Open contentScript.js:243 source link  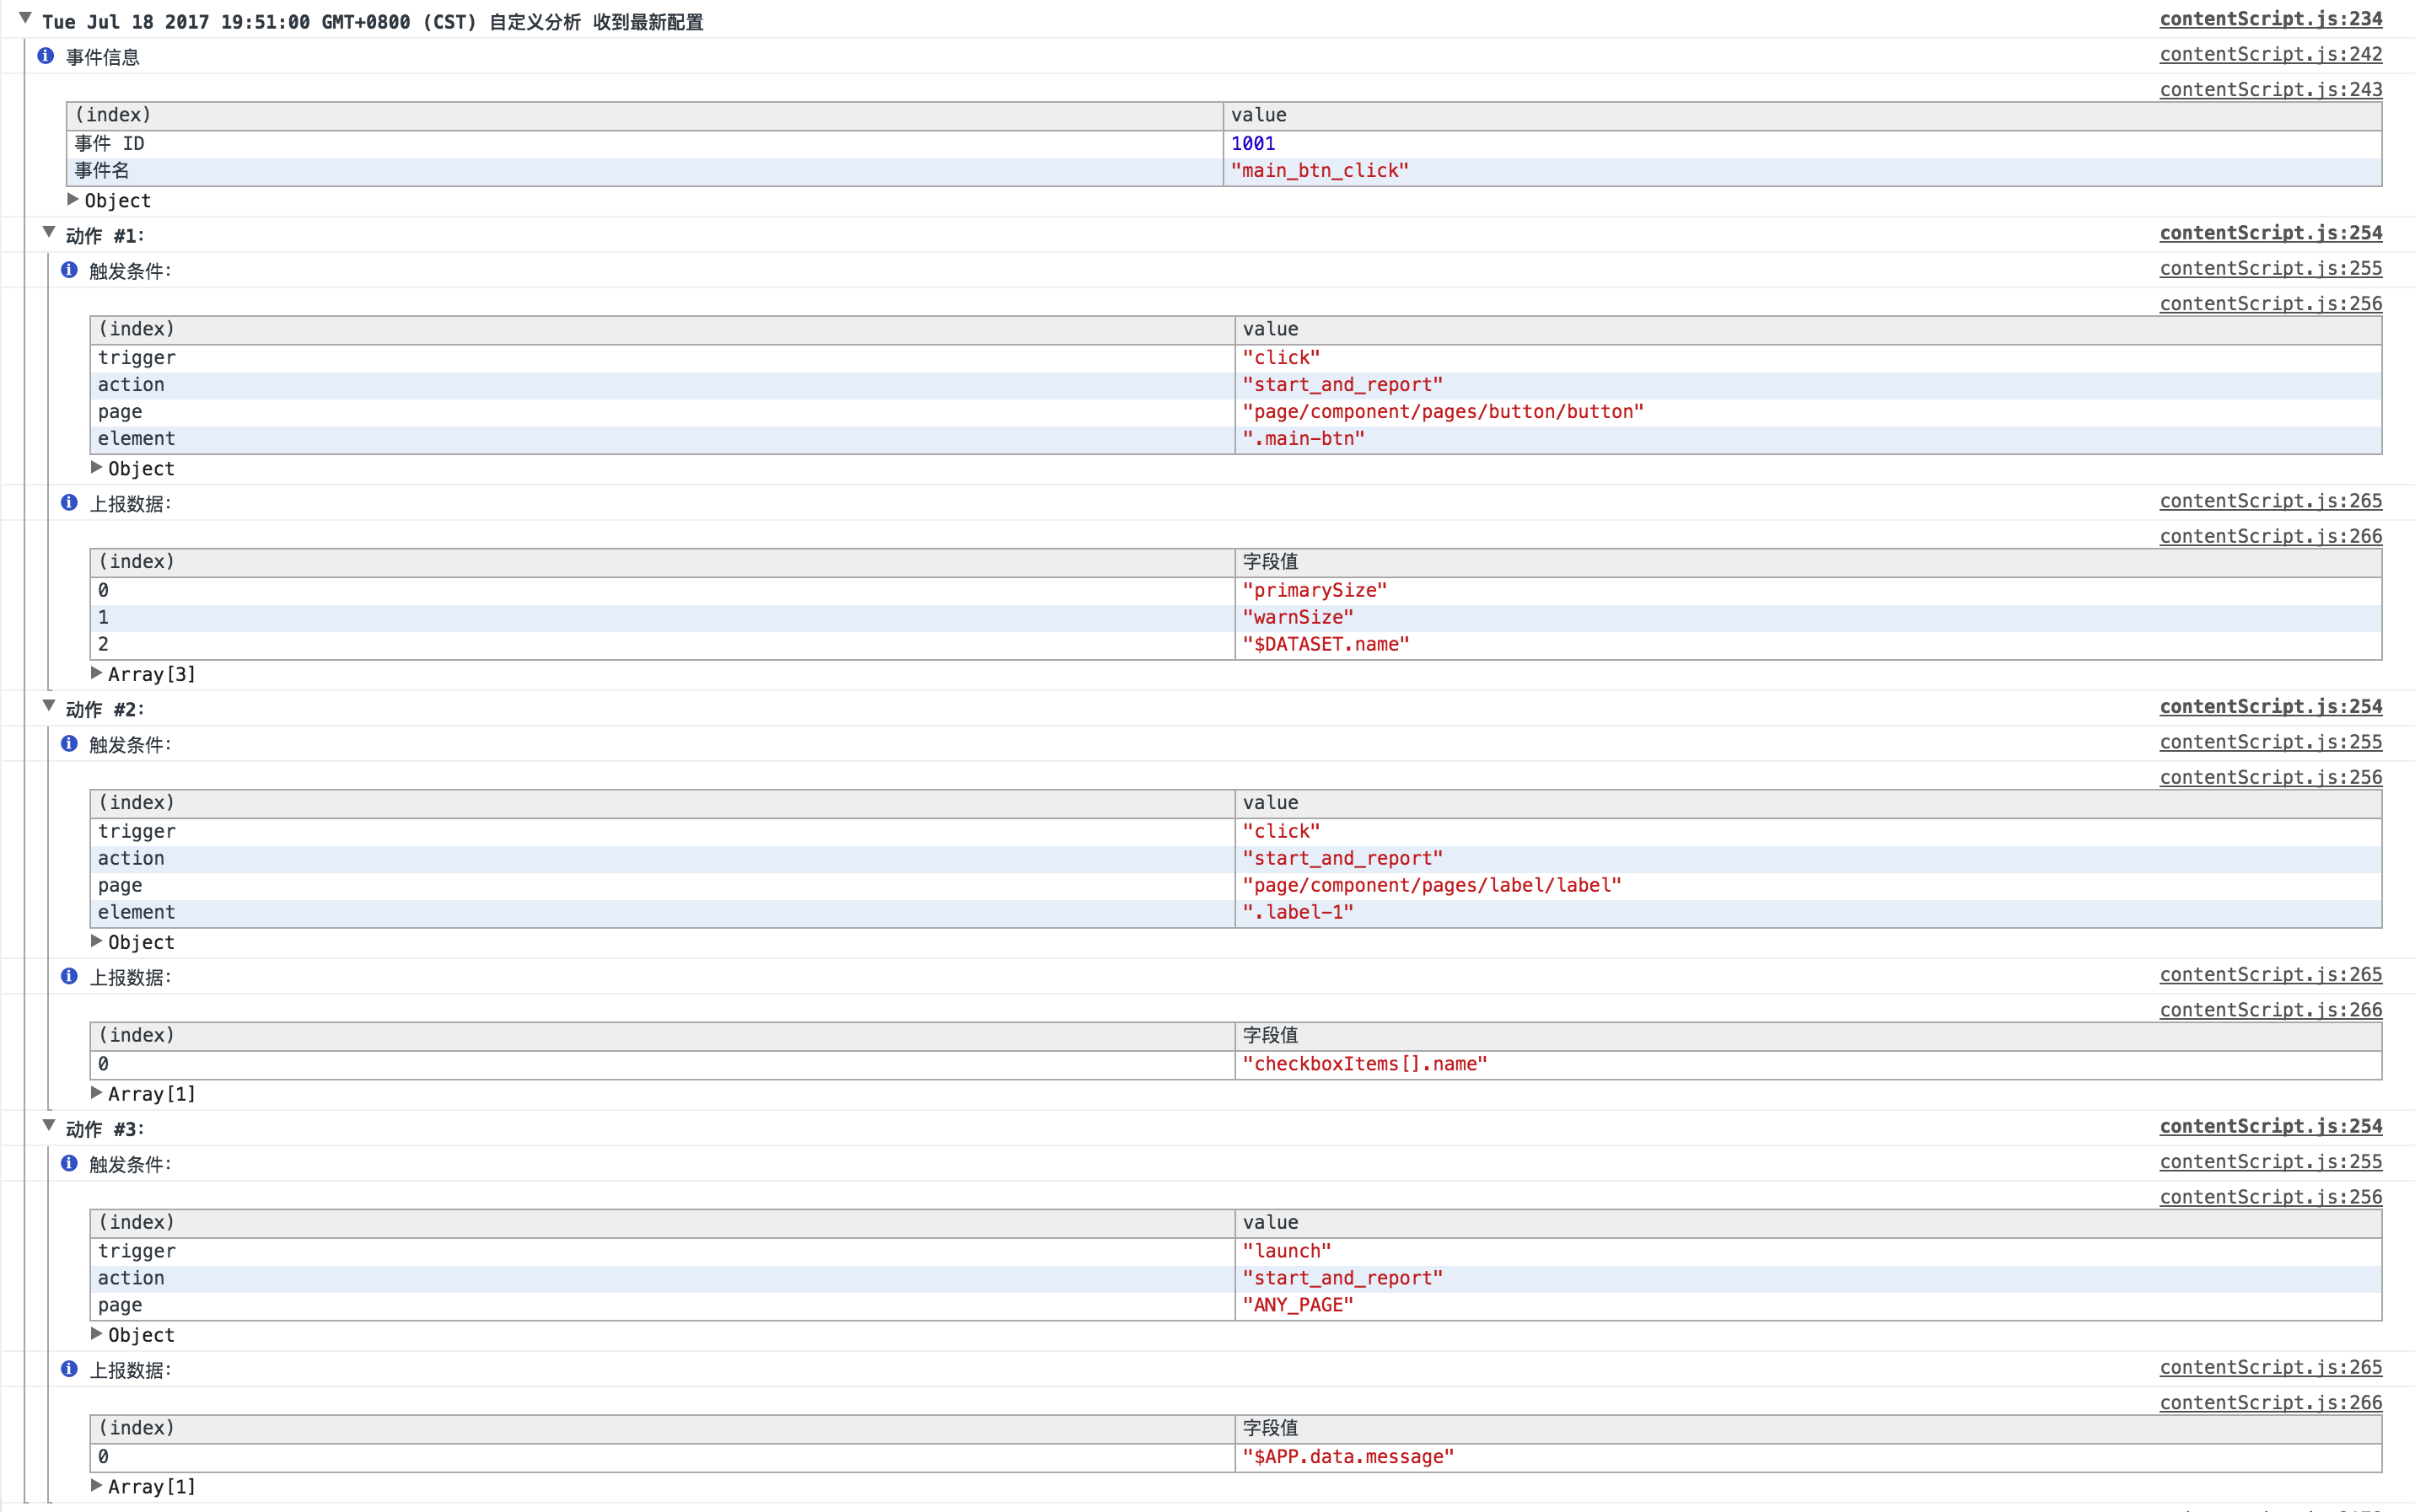(2270, 90)
